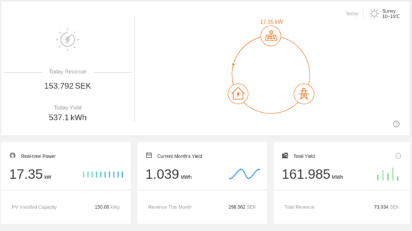Click the Today Revenue 153.792 SEK value

point(67,86)
